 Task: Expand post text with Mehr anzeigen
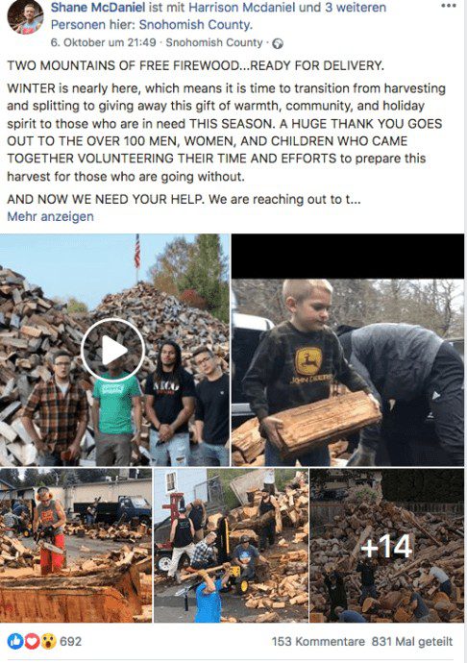tap(50, 216)
